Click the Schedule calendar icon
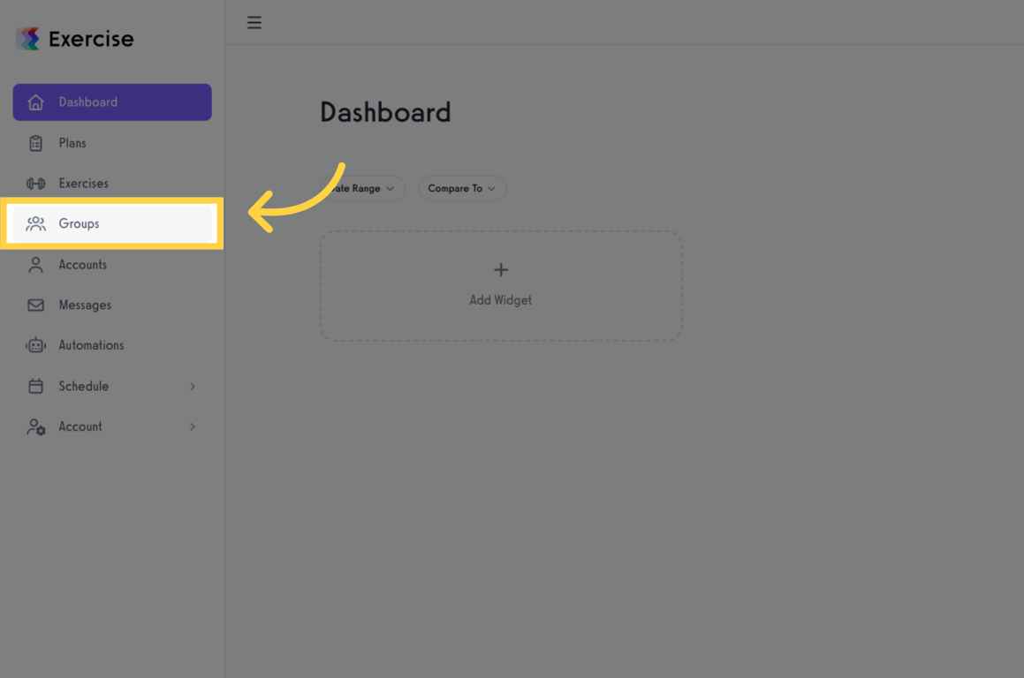 coord(35,386)
